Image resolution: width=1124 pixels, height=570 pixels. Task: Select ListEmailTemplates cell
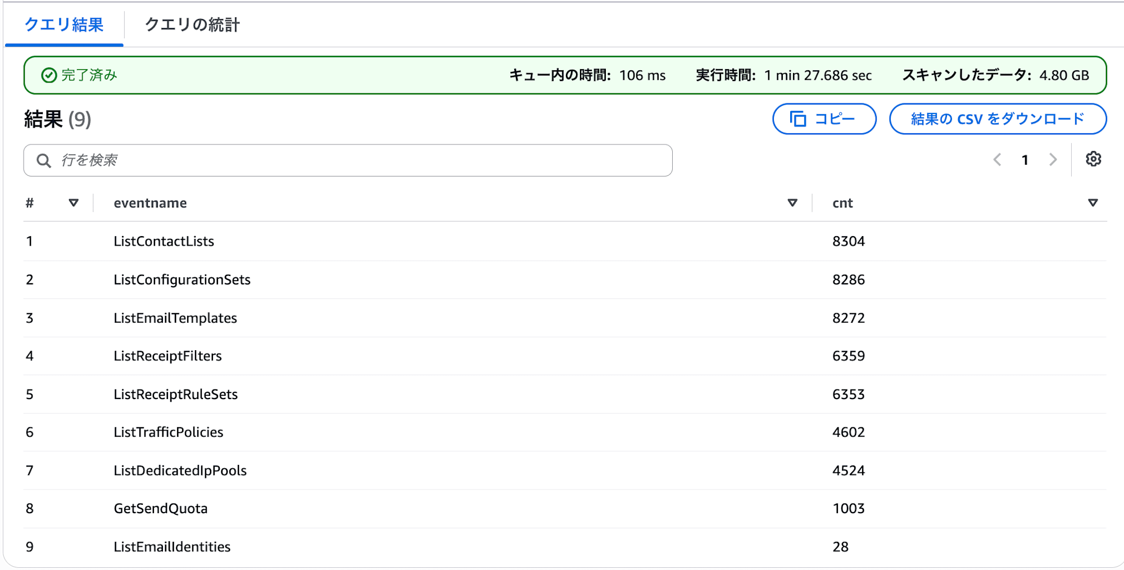point(175,318)
